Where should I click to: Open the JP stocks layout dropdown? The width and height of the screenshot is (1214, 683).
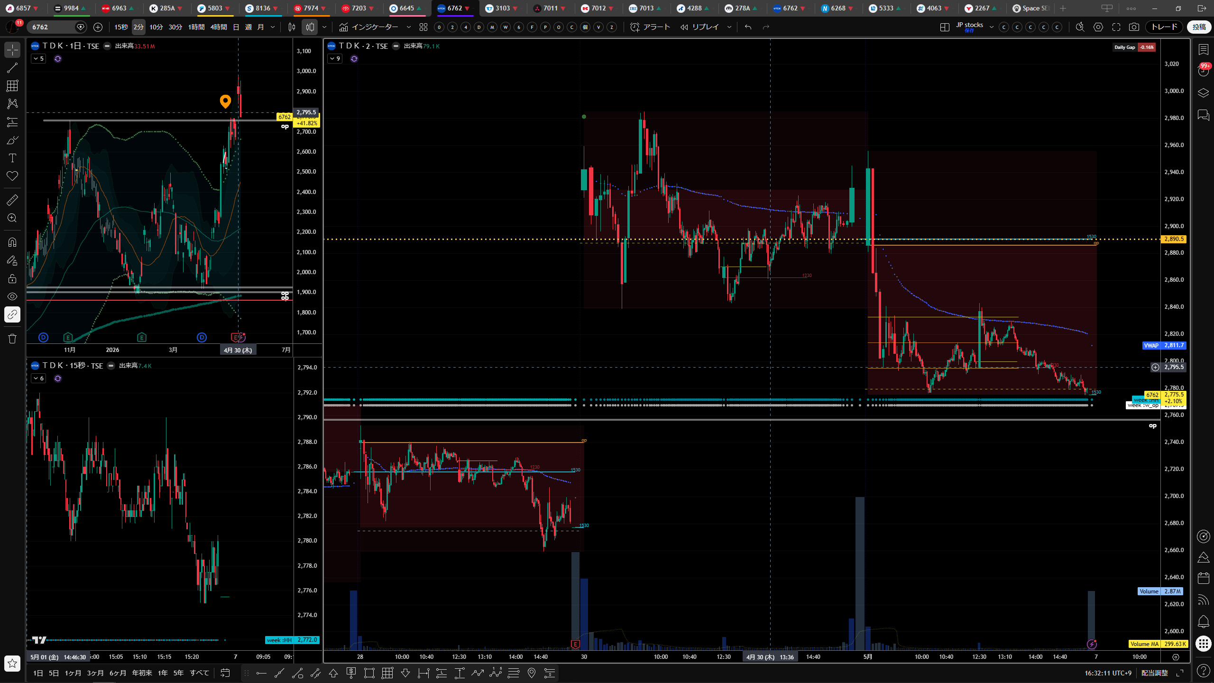991,27
